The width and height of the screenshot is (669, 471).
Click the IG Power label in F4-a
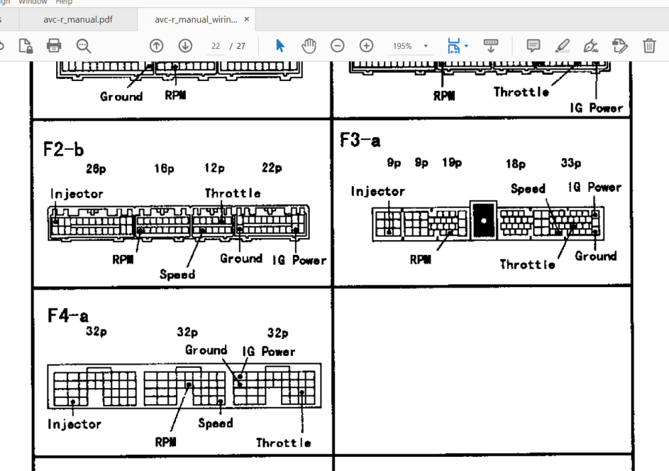(x=269, y=351)
